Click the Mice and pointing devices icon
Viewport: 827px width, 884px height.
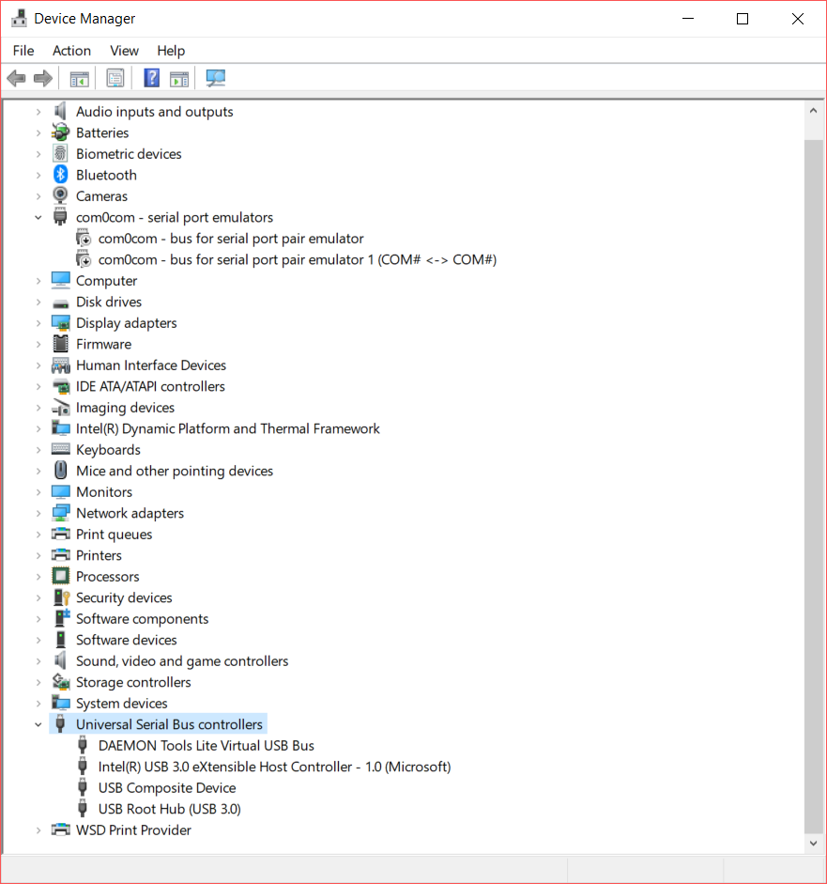pyautogui.click(x=60, y=471)
